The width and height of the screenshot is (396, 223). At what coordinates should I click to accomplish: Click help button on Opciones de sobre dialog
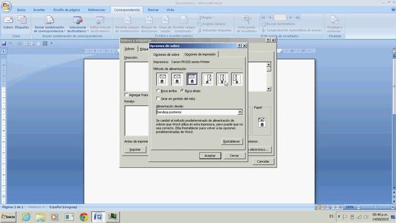[x=239, y=46]
